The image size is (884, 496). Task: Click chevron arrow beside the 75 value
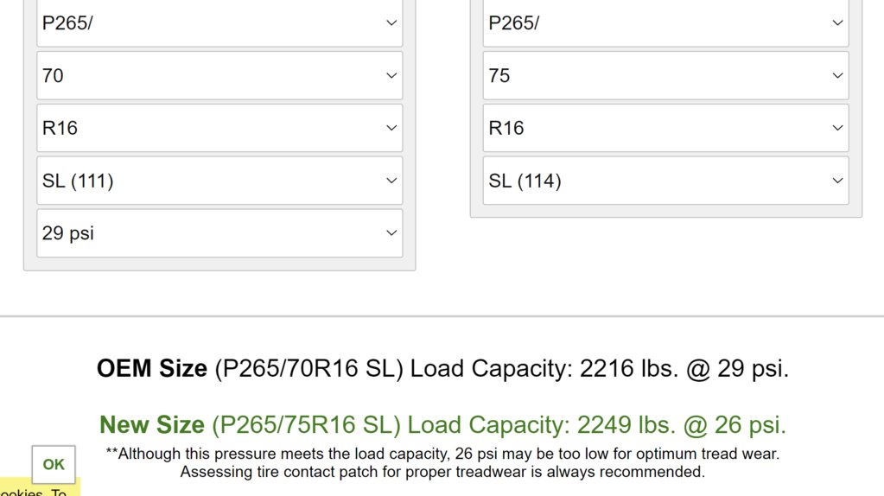pyautogui.click(x=838, y=75)
